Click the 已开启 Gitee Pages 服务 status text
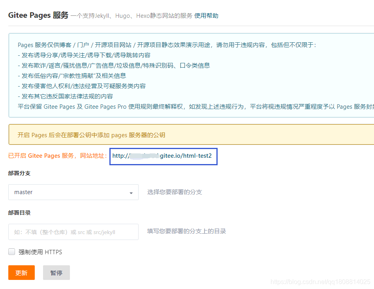The height and width of the screenshot is (289, 374). coord(58,156)
